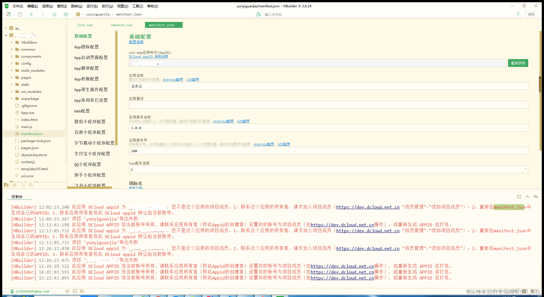Screen dimensions: 544x297
Task: Click the breadcrumb project icon
Action: coord(78,14)
